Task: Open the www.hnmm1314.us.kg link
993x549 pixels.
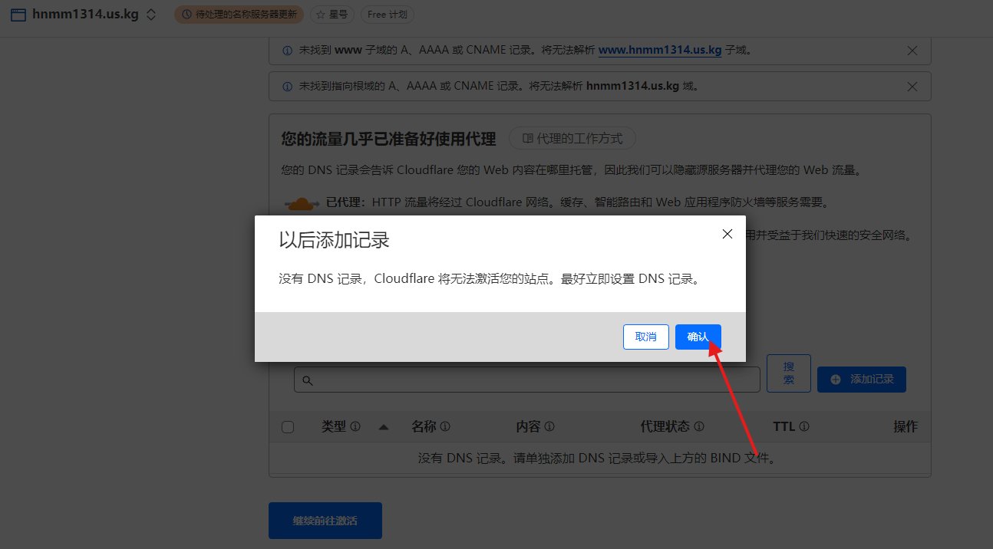Action: click(660, 51)
